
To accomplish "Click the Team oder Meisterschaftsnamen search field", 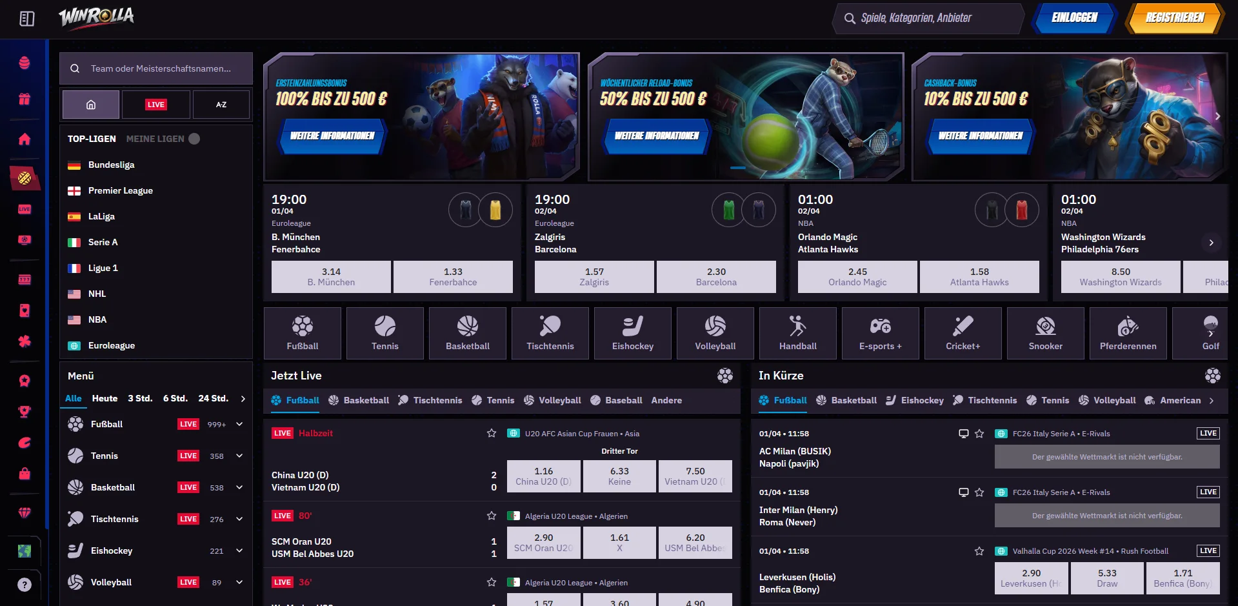I will click(155, 68).
